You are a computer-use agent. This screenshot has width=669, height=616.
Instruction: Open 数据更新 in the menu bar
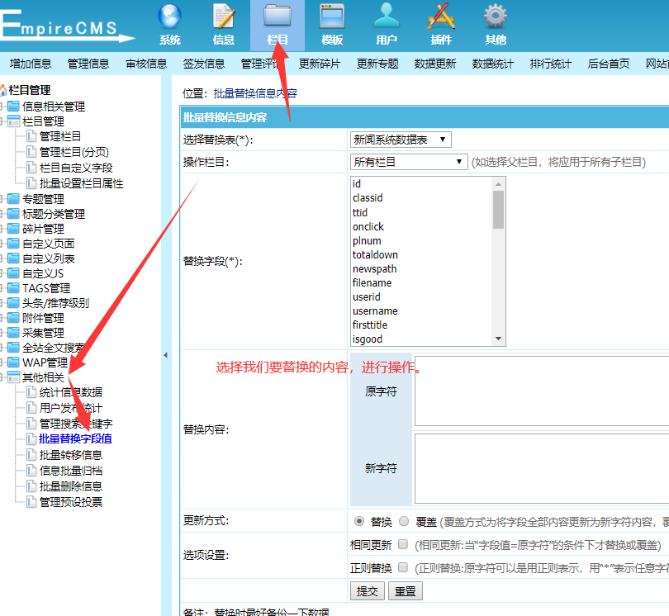[434, 64]
